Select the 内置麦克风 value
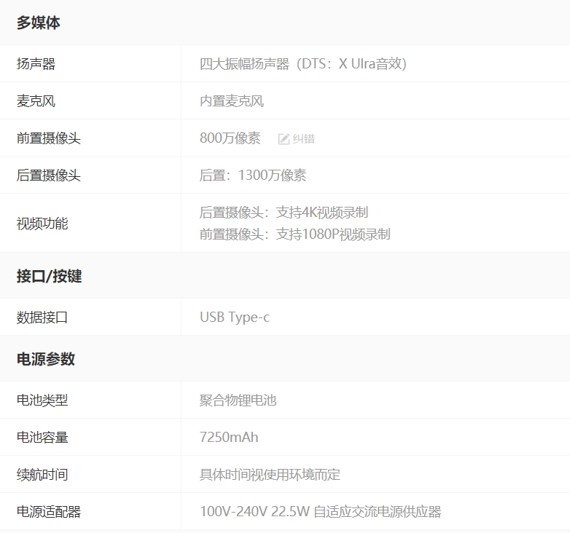The height and width of the screenshot is (533, 570). point(231,101)
